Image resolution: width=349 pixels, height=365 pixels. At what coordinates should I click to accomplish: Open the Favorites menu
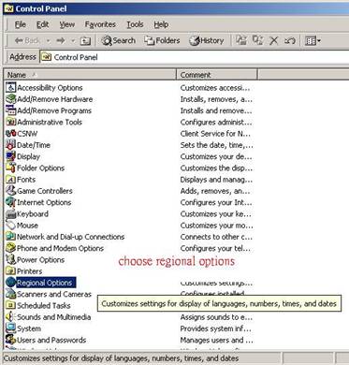100,24
